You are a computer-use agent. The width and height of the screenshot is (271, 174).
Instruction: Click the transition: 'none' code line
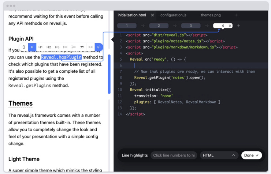coord(153,96)
